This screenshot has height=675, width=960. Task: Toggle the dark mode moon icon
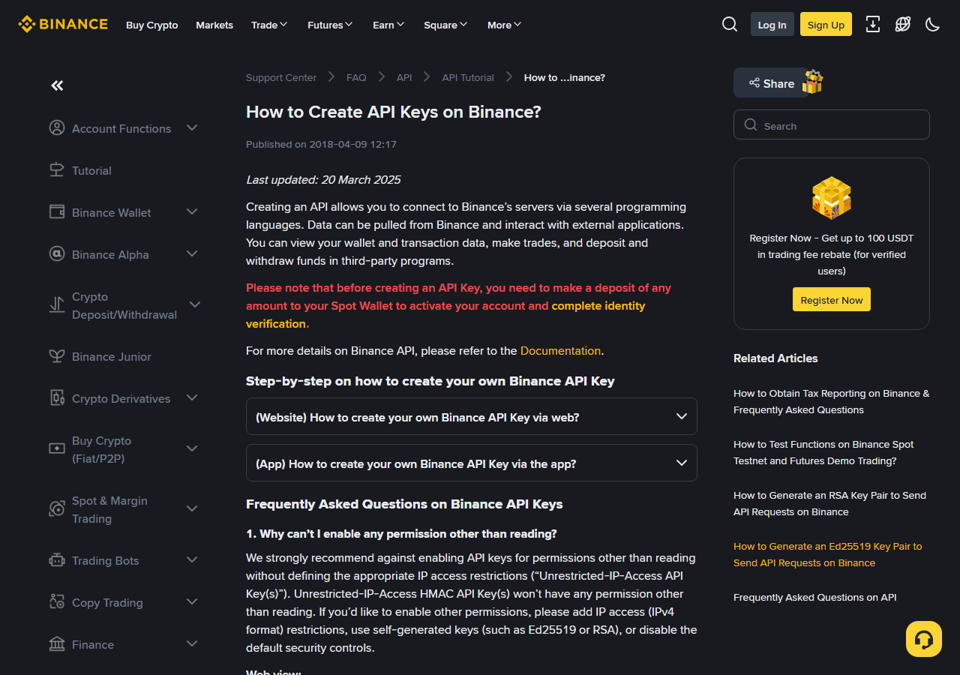click(933, 24)
